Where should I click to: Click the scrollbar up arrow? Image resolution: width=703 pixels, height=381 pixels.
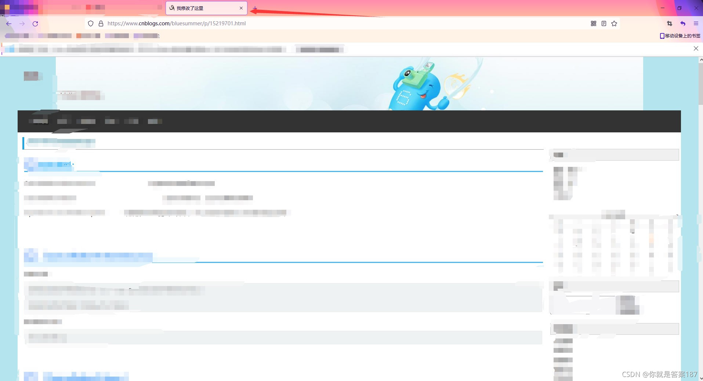pyautogui.click(x=700, y=59)
